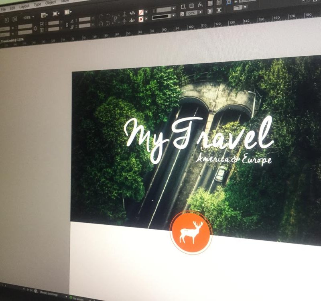Expand the fill swatch arrow

click(x=146, y=12)
